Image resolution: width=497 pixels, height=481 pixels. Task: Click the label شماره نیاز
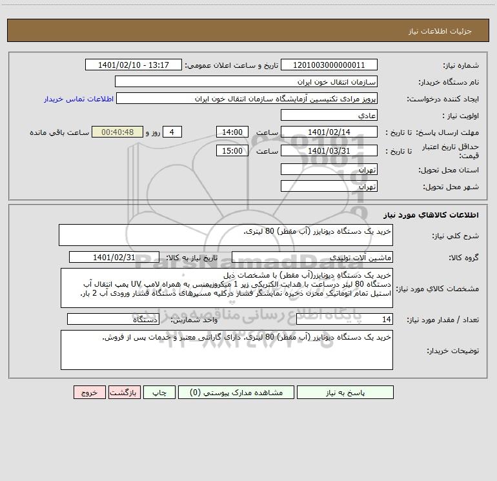point(461,65)
